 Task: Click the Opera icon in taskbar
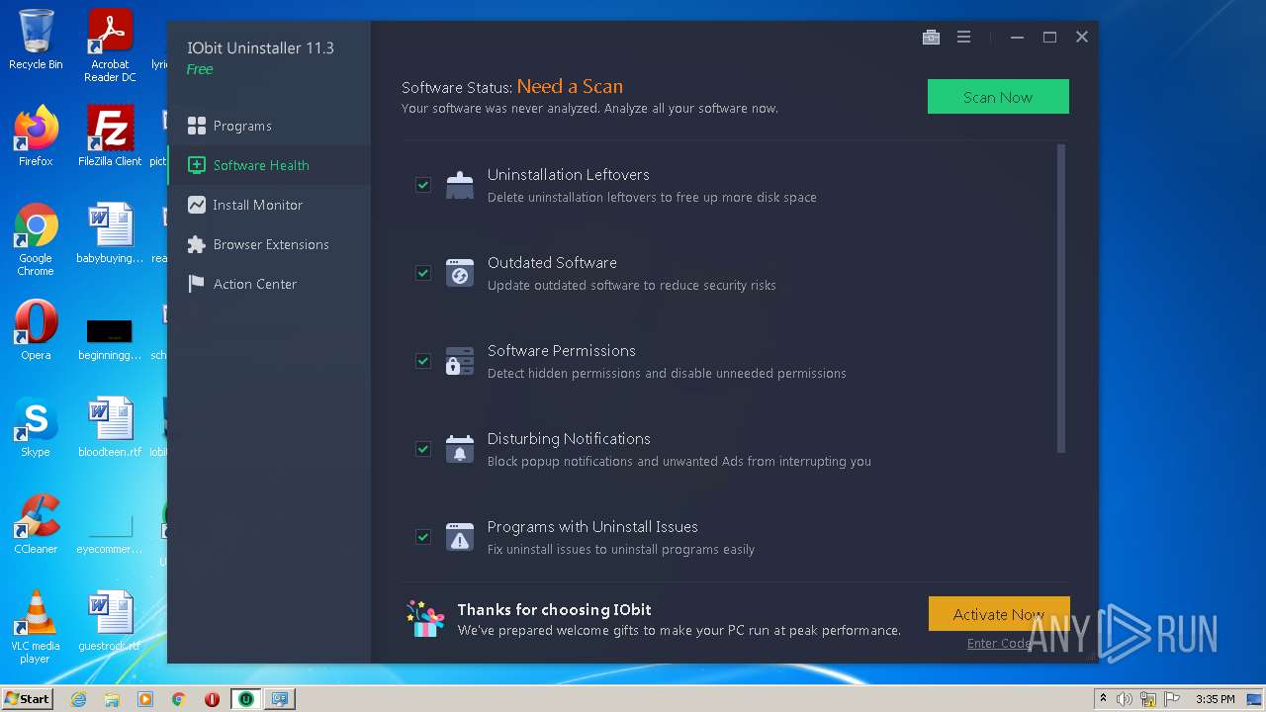coord(212,699)
